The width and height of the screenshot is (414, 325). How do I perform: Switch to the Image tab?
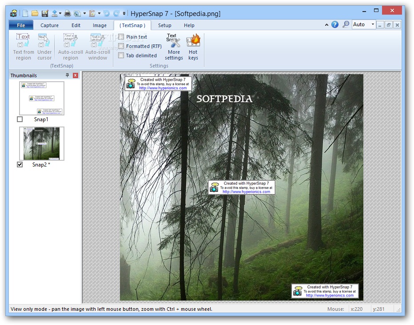click(x=100, y=25)
